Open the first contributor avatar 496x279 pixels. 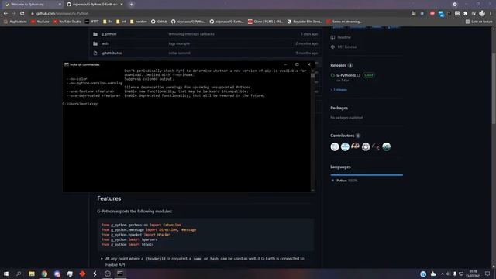coord(335,146)
